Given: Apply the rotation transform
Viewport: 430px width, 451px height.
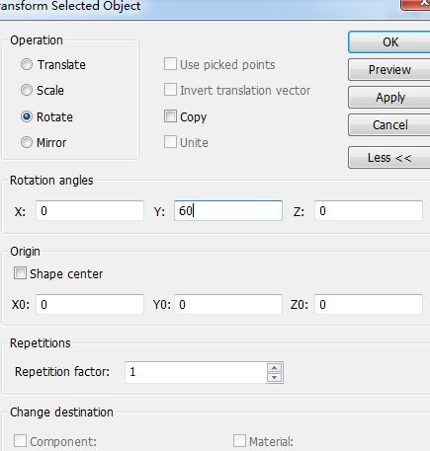Looking at the screenshot, I should tap(389, 98).
